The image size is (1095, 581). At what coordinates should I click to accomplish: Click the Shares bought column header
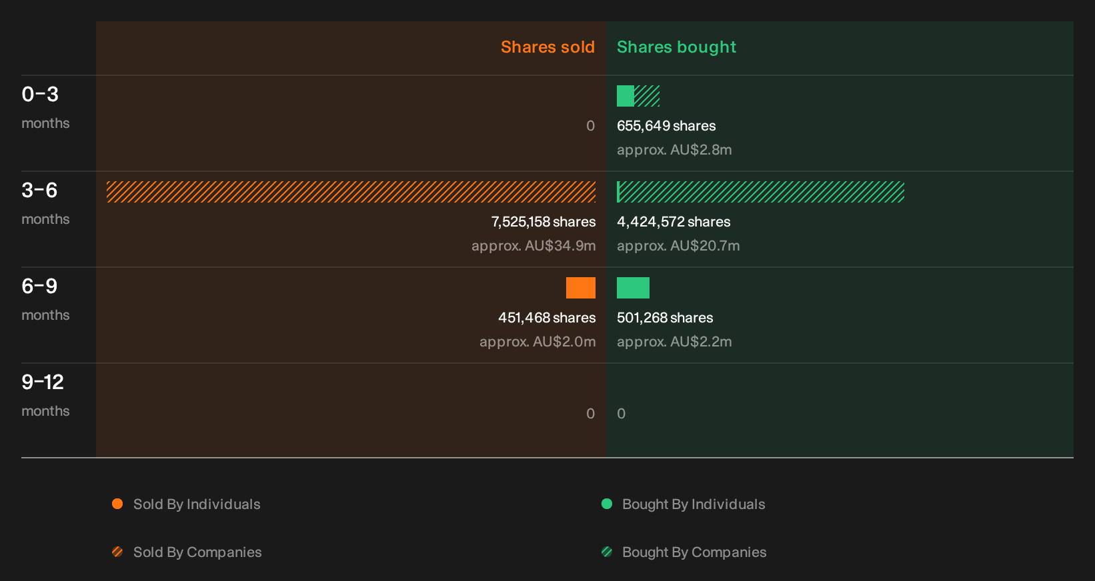[x=676, y=47]
